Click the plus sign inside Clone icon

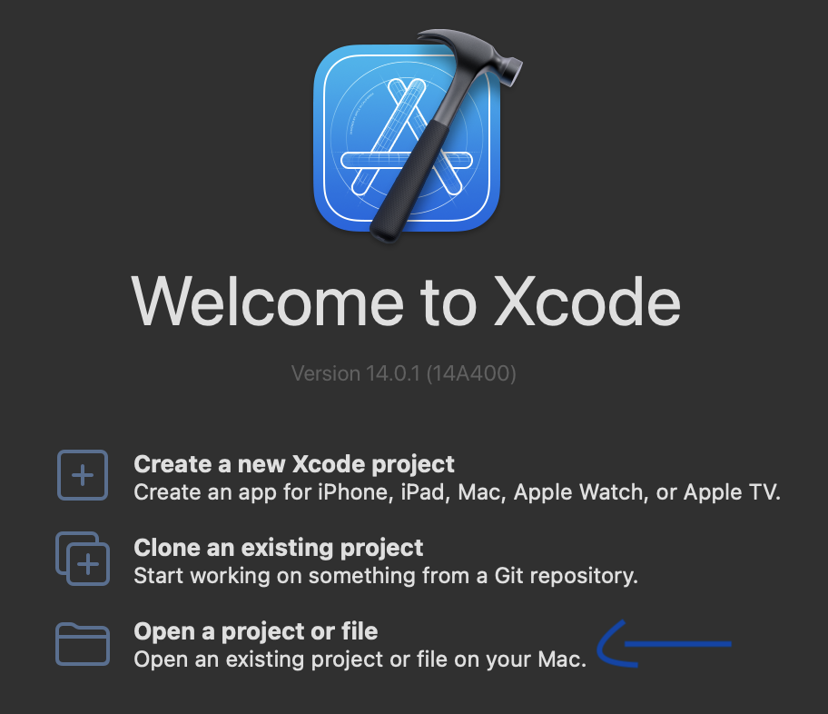click(x=88, y=564)
